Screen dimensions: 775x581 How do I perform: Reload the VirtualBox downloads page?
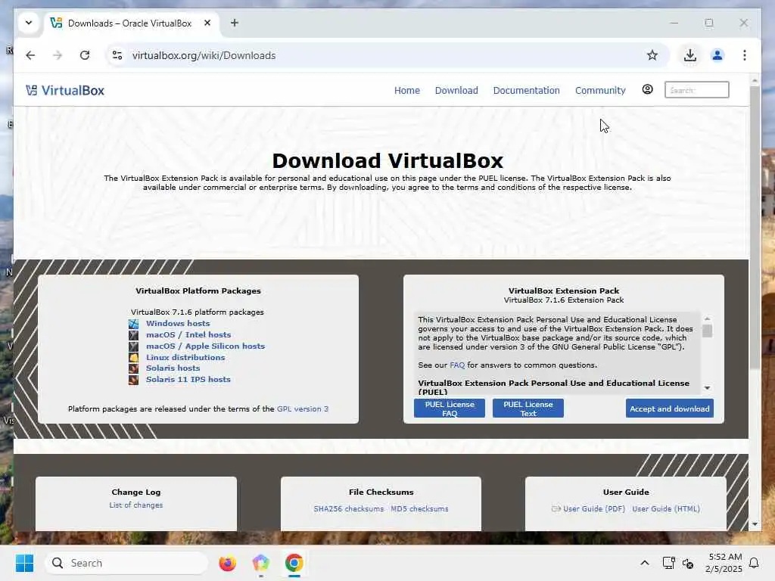pos(85,55)
